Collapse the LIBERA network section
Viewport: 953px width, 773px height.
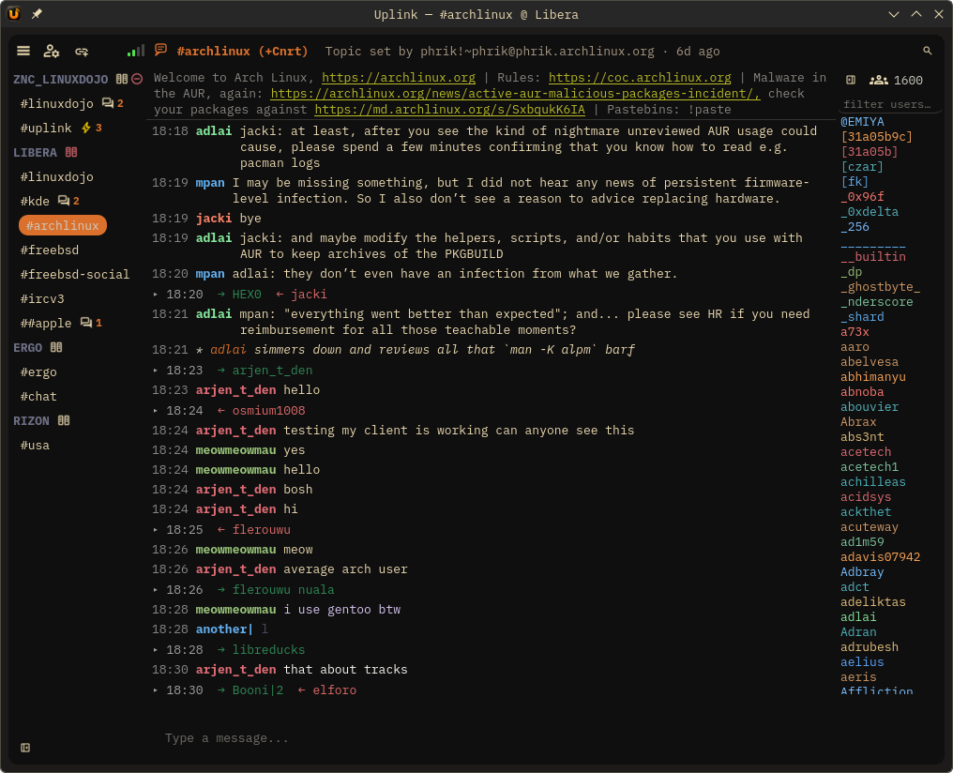(35, 152)
